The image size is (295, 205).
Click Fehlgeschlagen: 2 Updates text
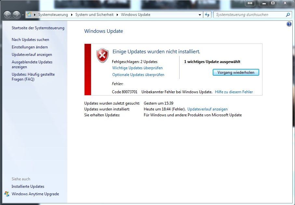pos(135,62)
